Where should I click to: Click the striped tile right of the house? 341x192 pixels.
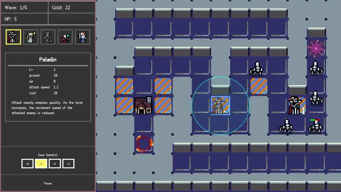[163, 106]
